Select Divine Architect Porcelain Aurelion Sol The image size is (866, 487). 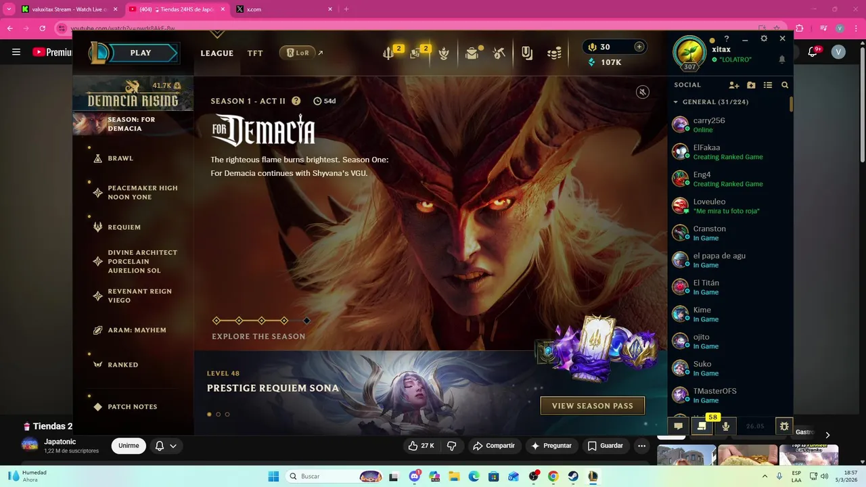click(x=136, y=261)
